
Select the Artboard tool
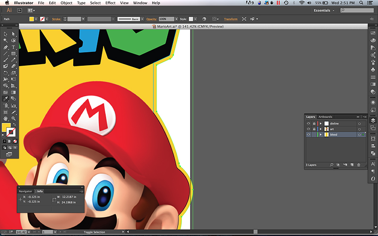6,112
